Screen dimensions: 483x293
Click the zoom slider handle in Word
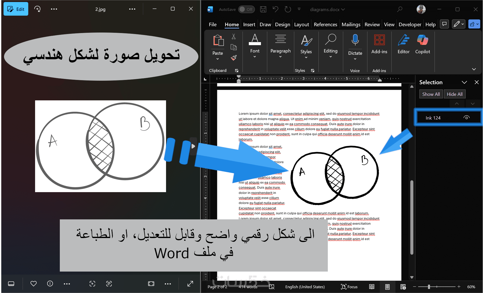point(429,287)
